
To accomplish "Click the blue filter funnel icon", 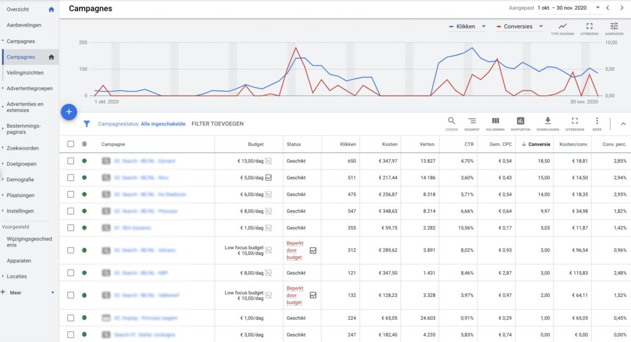I will [86, 124].
